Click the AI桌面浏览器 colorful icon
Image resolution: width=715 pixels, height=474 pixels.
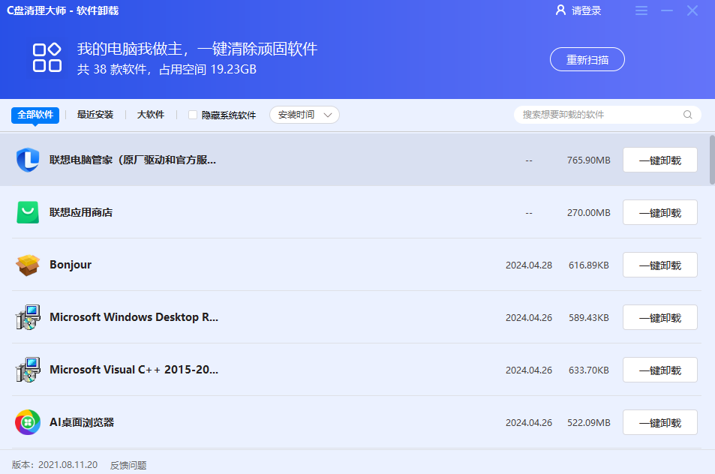(28, 422)
